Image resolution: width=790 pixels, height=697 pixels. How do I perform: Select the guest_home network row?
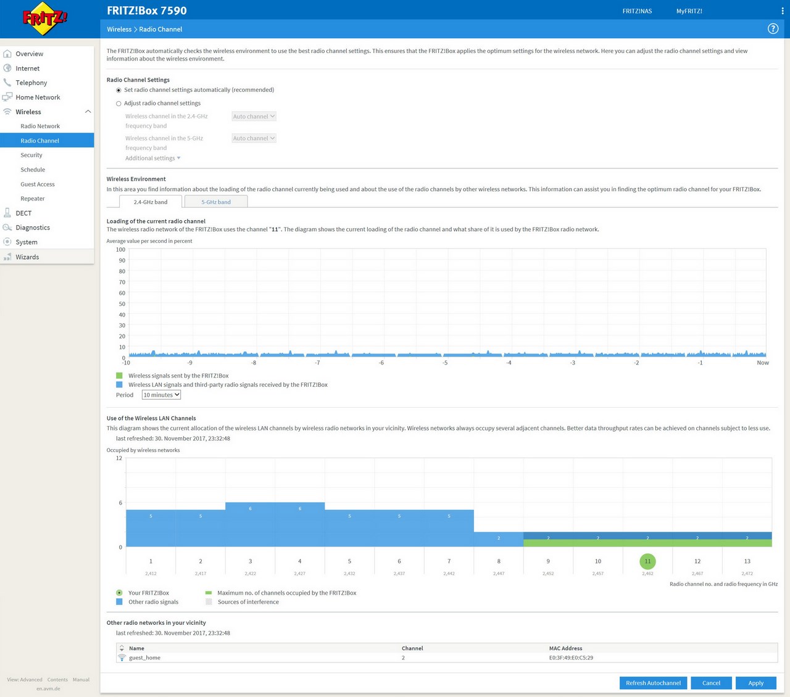(x=447, y=658)
